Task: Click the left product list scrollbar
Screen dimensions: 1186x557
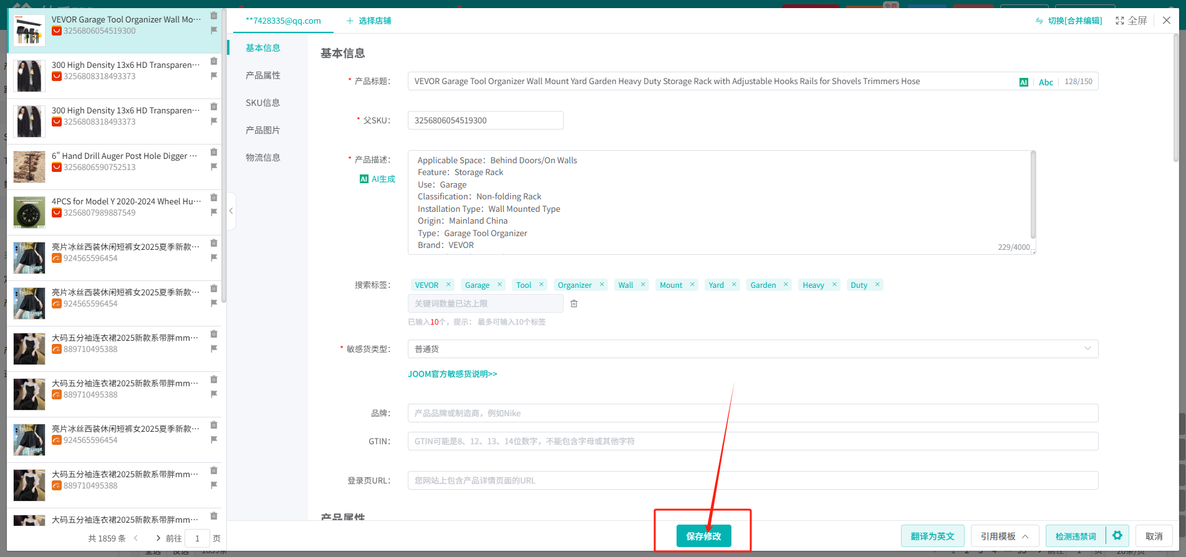Action: click(224, 156)
